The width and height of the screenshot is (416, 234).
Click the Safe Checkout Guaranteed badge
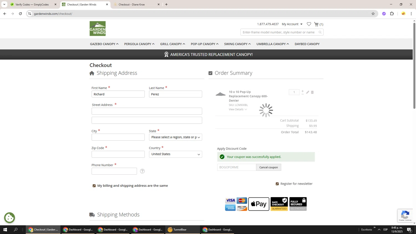coord(279,204)
